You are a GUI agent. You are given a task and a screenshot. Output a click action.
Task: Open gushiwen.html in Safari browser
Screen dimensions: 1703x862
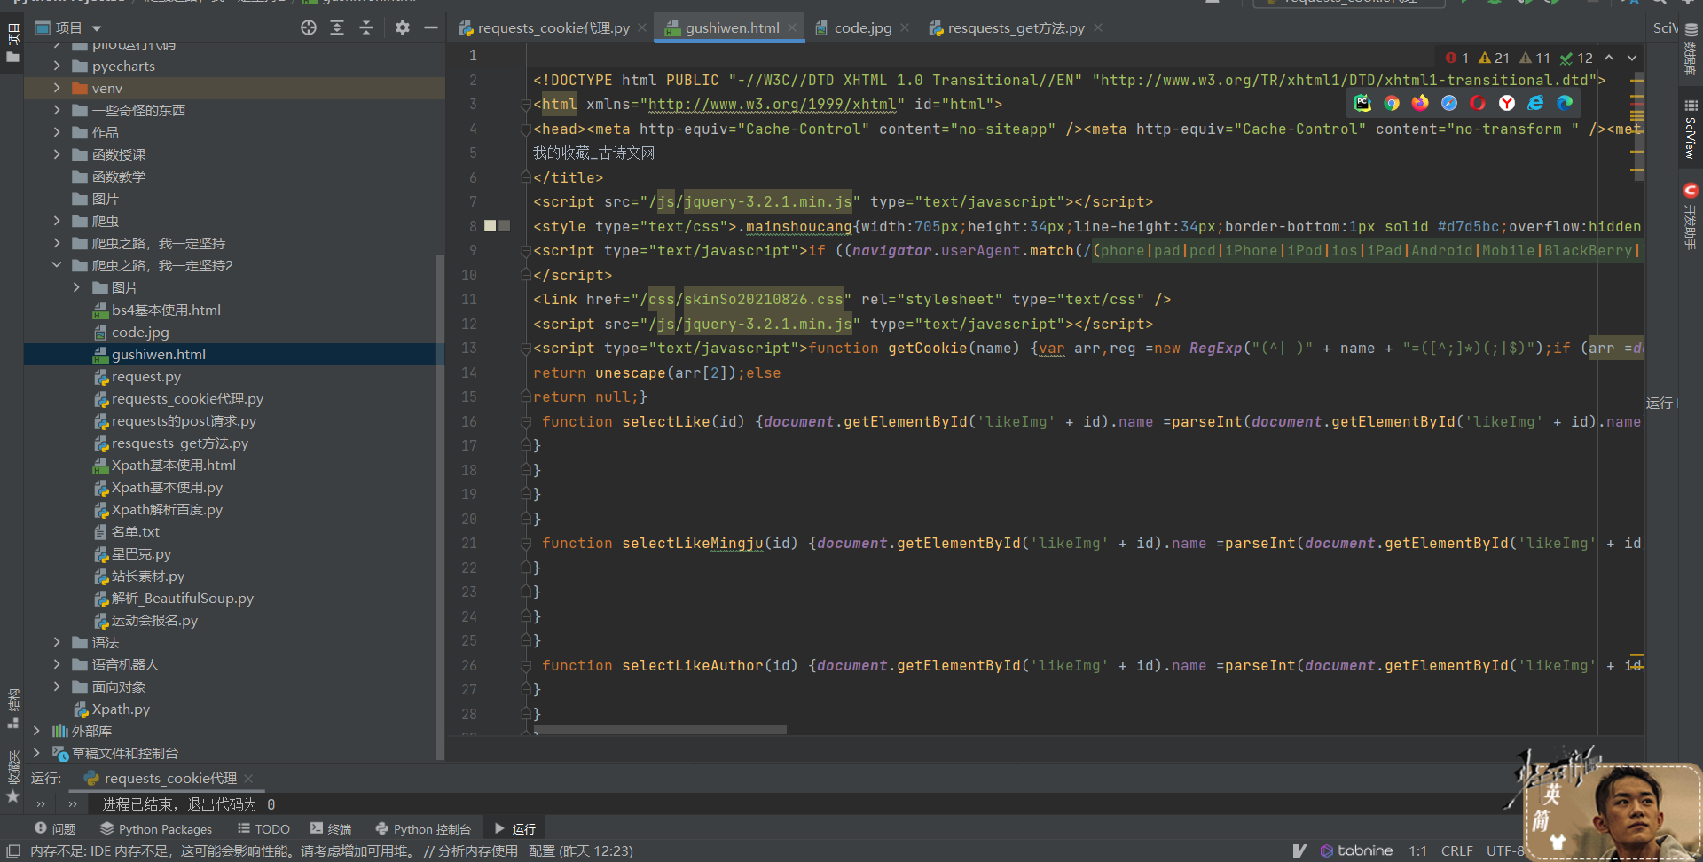point(1449,103)
